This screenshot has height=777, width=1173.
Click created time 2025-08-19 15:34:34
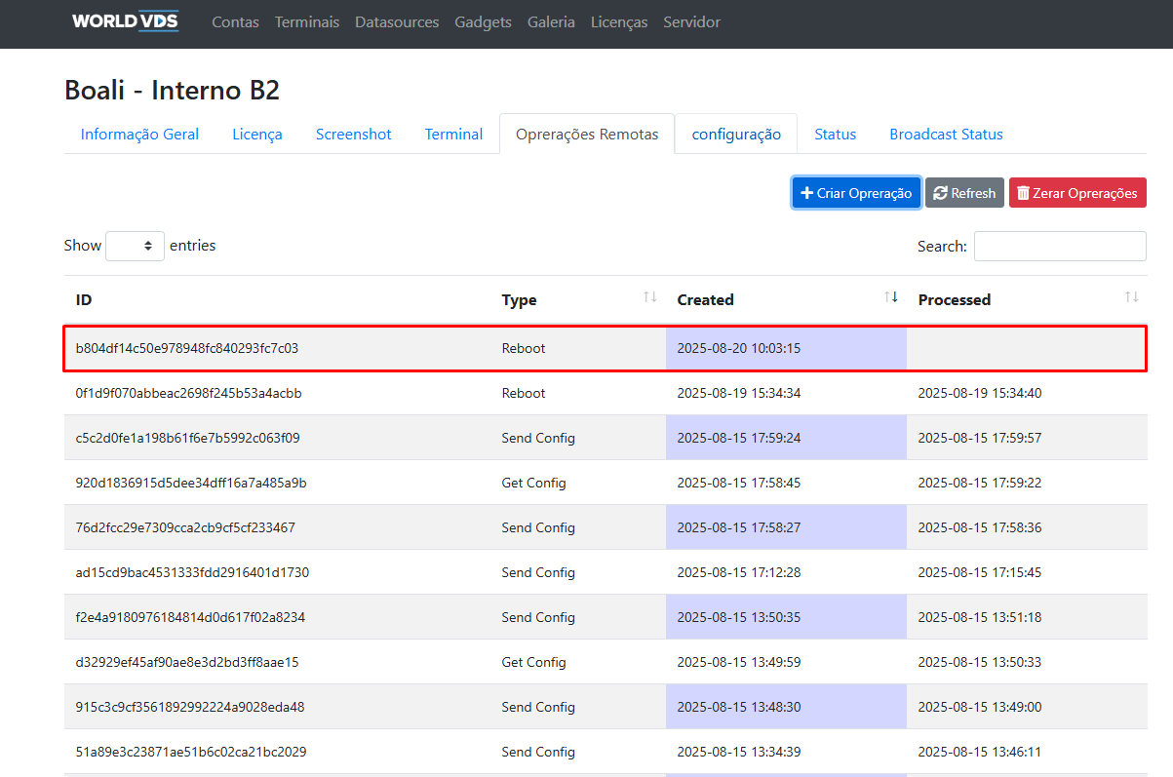(739, 393)
